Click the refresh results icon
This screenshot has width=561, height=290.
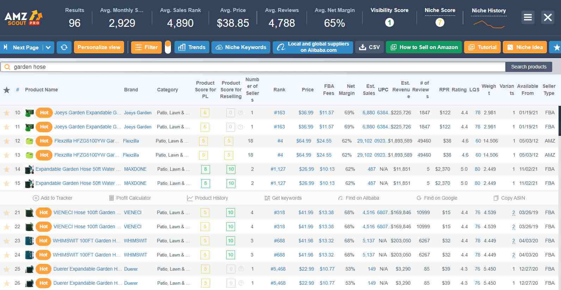(64, 47)
